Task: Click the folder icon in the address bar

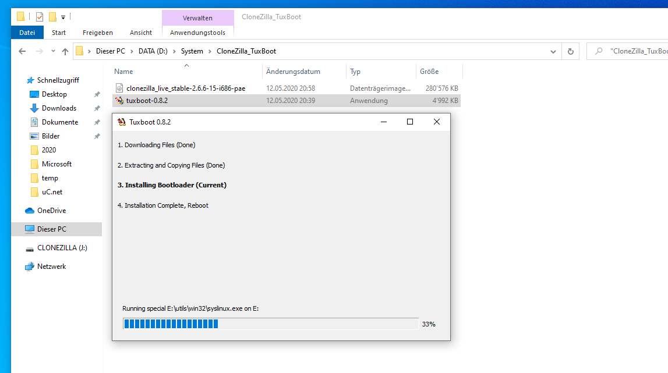Action: 80,51
